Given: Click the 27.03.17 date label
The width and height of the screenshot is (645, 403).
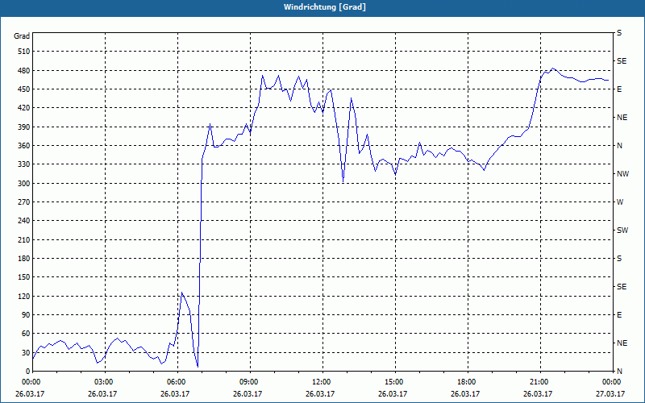Looking at the screenshot, I should (x=610, y=393).
